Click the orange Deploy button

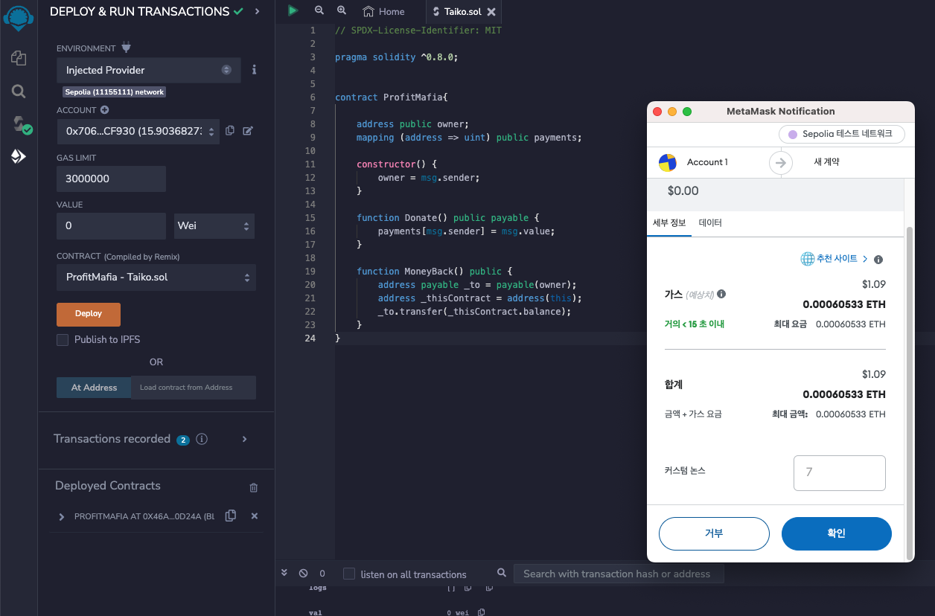coord(89,314)
